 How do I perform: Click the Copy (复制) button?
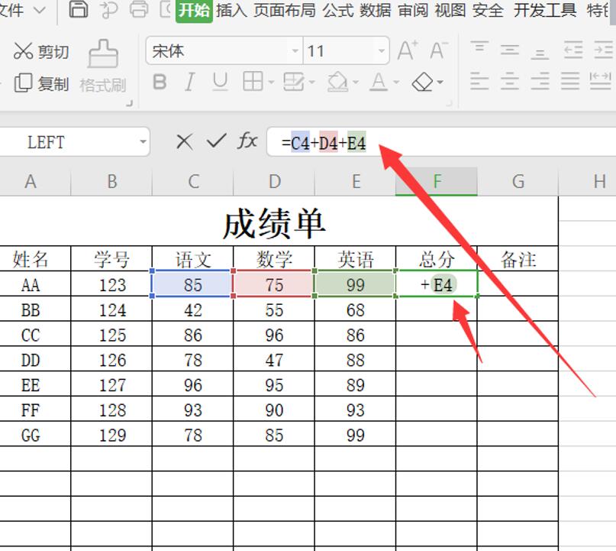(x=42, y=83)
